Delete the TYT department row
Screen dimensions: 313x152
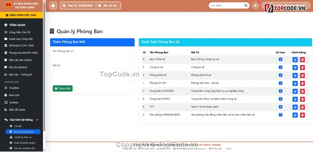coord(302,107)
